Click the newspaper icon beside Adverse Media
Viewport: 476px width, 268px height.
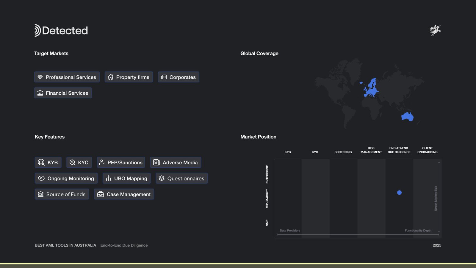[156, 162]
